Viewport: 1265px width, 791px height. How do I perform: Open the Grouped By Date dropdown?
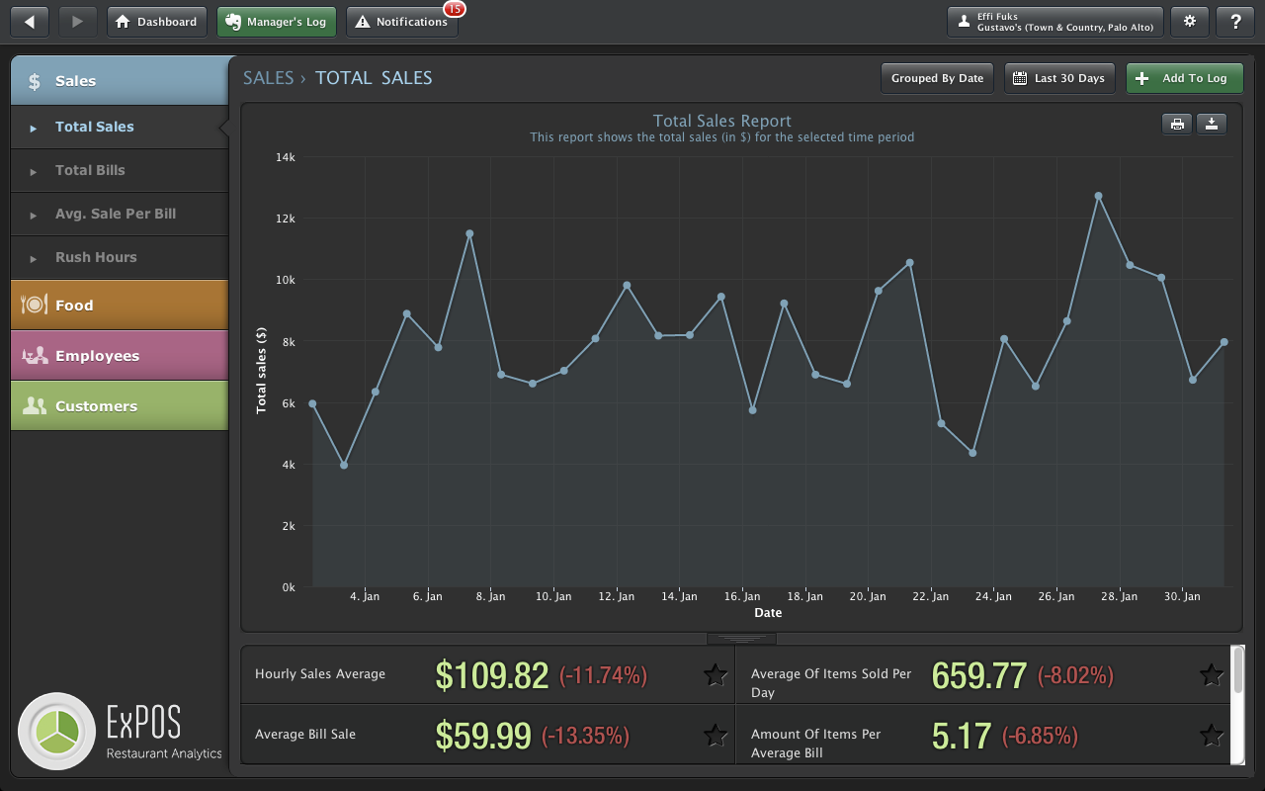coord(938,78)
